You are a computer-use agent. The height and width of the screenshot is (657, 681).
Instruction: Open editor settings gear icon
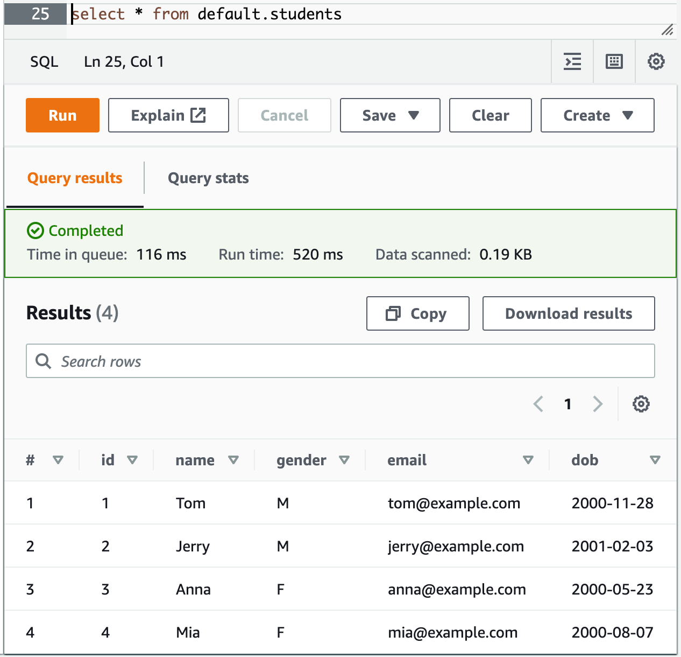(x=656, y=62)
